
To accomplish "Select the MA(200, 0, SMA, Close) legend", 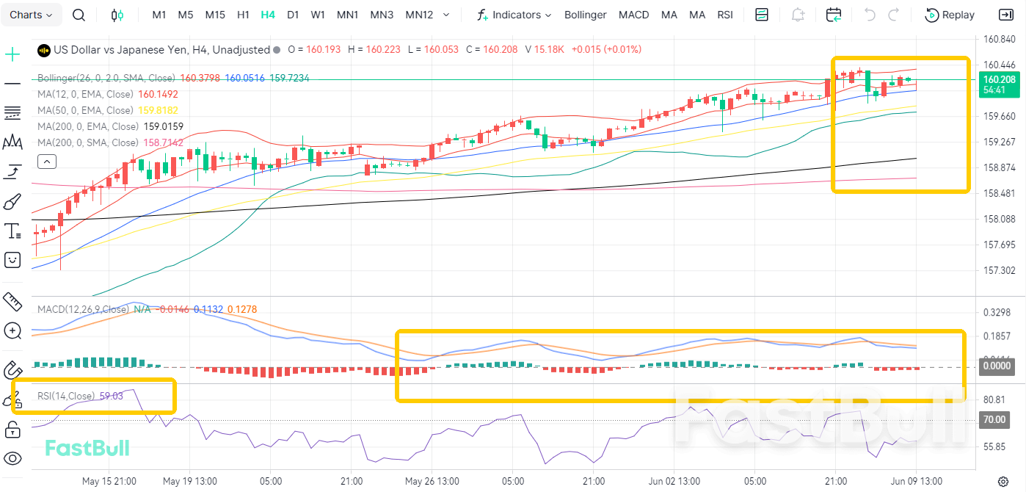I will [88, 142].
